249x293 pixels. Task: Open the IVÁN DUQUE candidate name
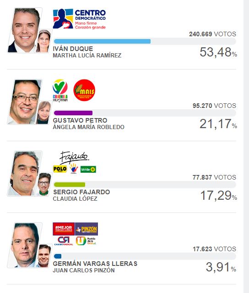tap(73, 49)
